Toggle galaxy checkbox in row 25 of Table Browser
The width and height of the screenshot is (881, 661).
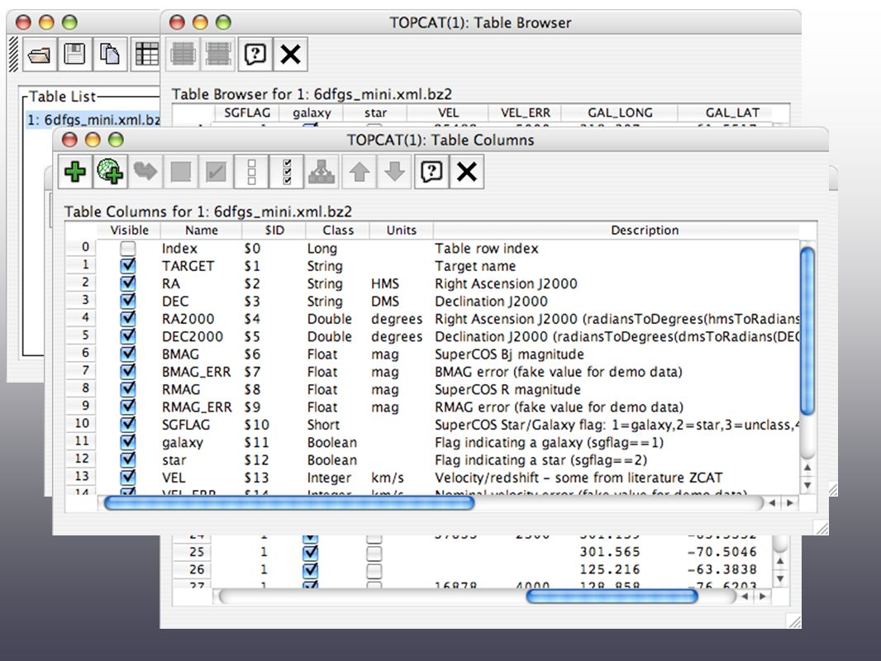click(x=310, y=553)
